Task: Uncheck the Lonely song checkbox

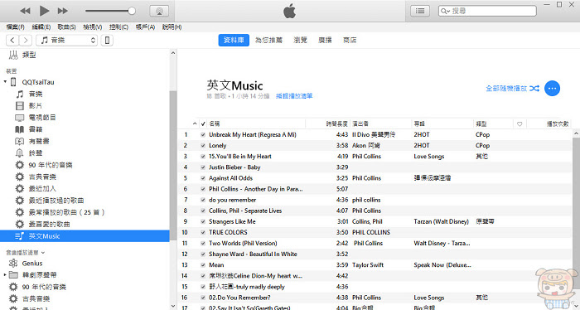Action: tap(203, 146)
